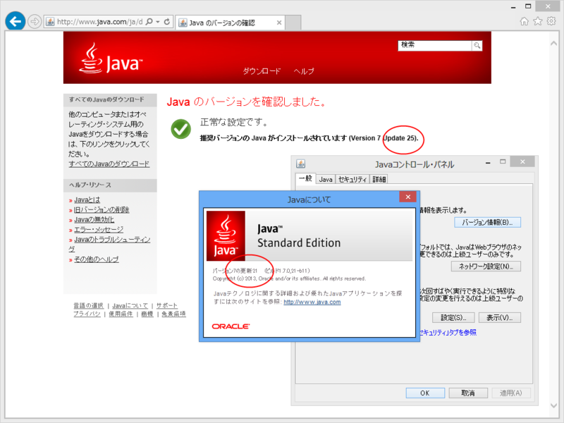Click the '免責条項' footer link
This screenshot has height=423, width=564.
(173, 314)
